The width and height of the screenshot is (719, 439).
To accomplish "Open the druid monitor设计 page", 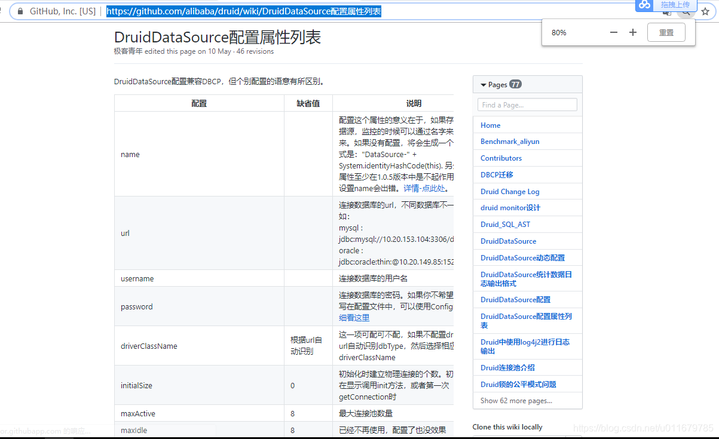I will click(x=510, y=208).
